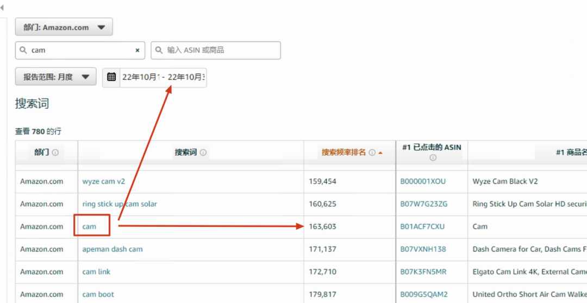Open the ring stick up cam solar term

coord(120,204)
